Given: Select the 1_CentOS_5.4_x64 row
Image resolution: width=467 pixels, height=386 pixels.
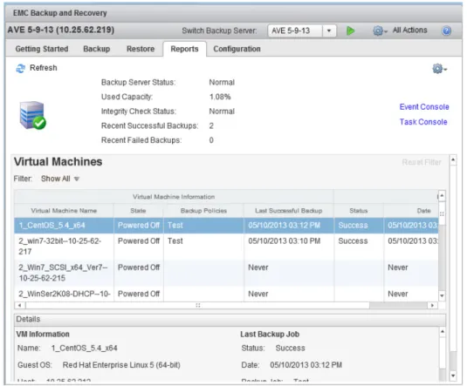Looking at the screenshot, I should coord(226,225).
